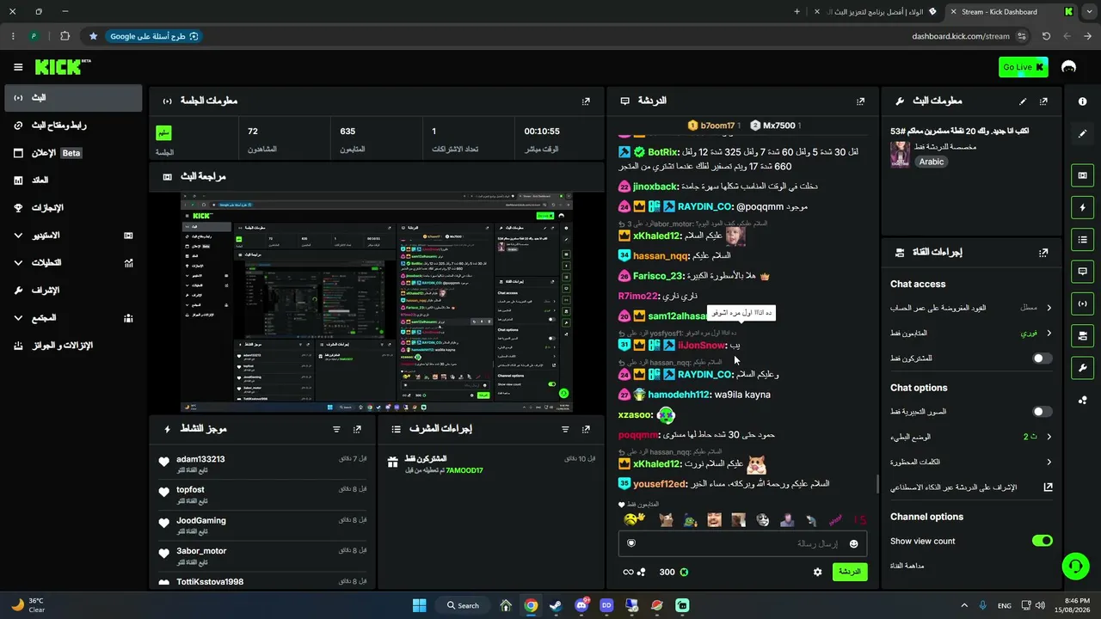The width and height of the screenshot is (1101, 619).
Task: Click the green الدردشة send button
Action: [850, 572]
